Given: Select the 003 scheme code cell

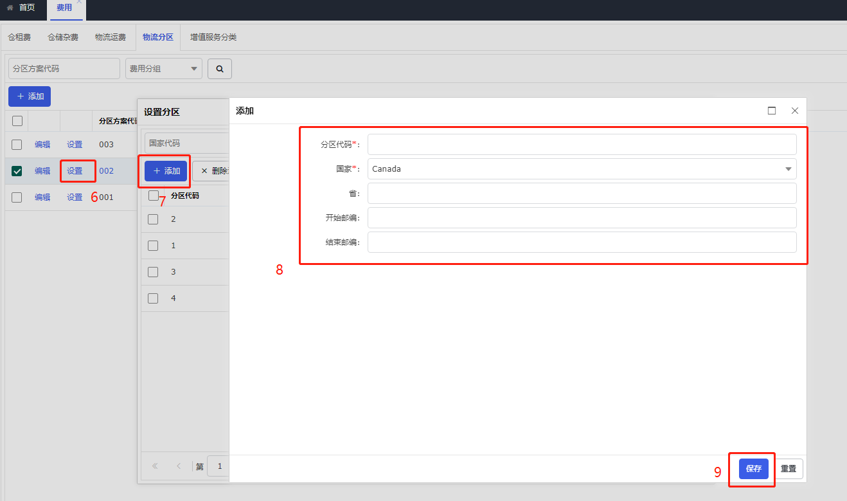Looking at the screenshot, I should (106, 145).
